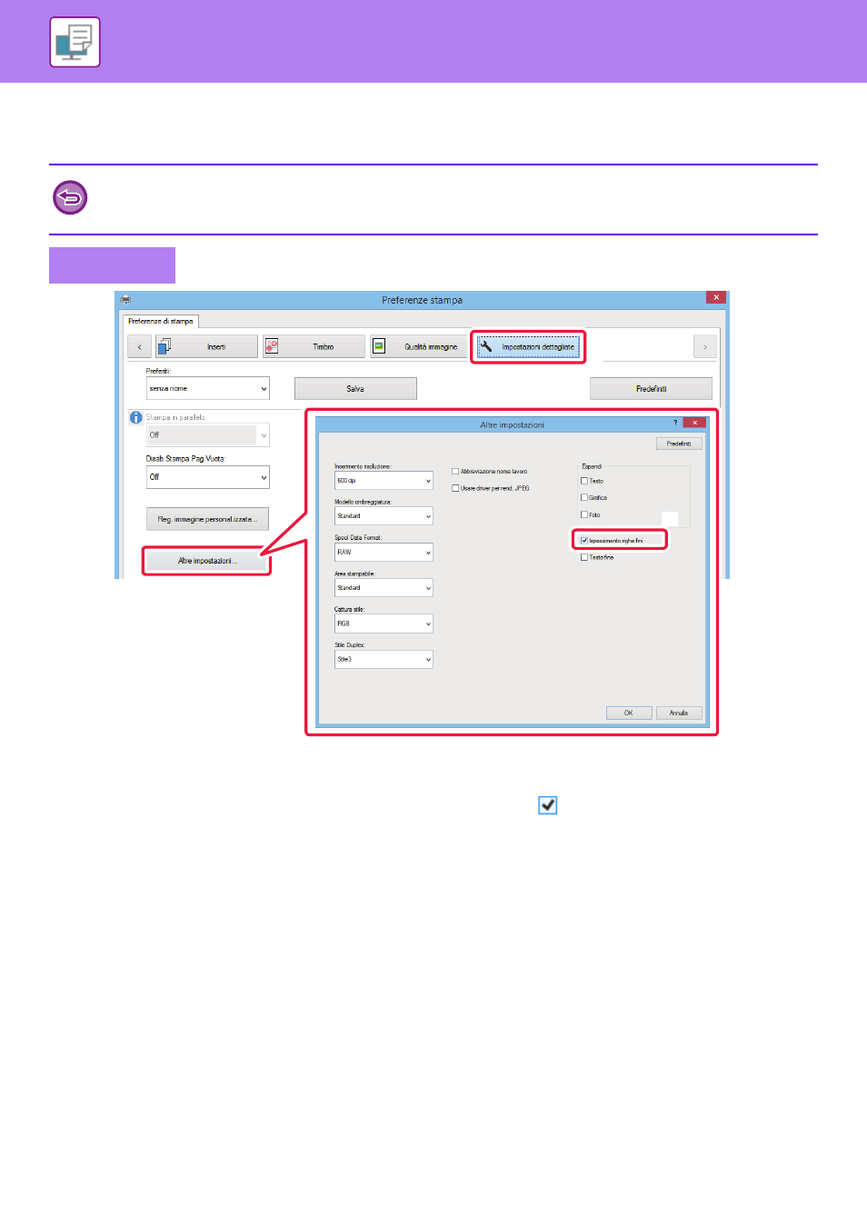Click the printer document icon in the purple header
Image resolution: width=867 pixels, height=1227 pixels.
point(75,42)
